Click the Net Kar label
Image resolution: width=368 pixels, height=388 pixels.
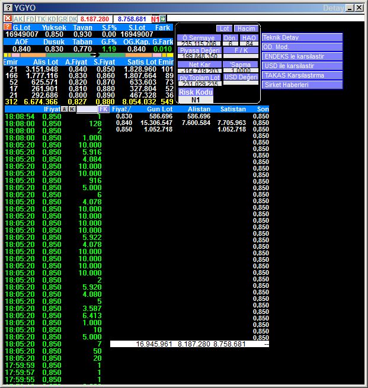pyautogui.click(x=200, y=65)
